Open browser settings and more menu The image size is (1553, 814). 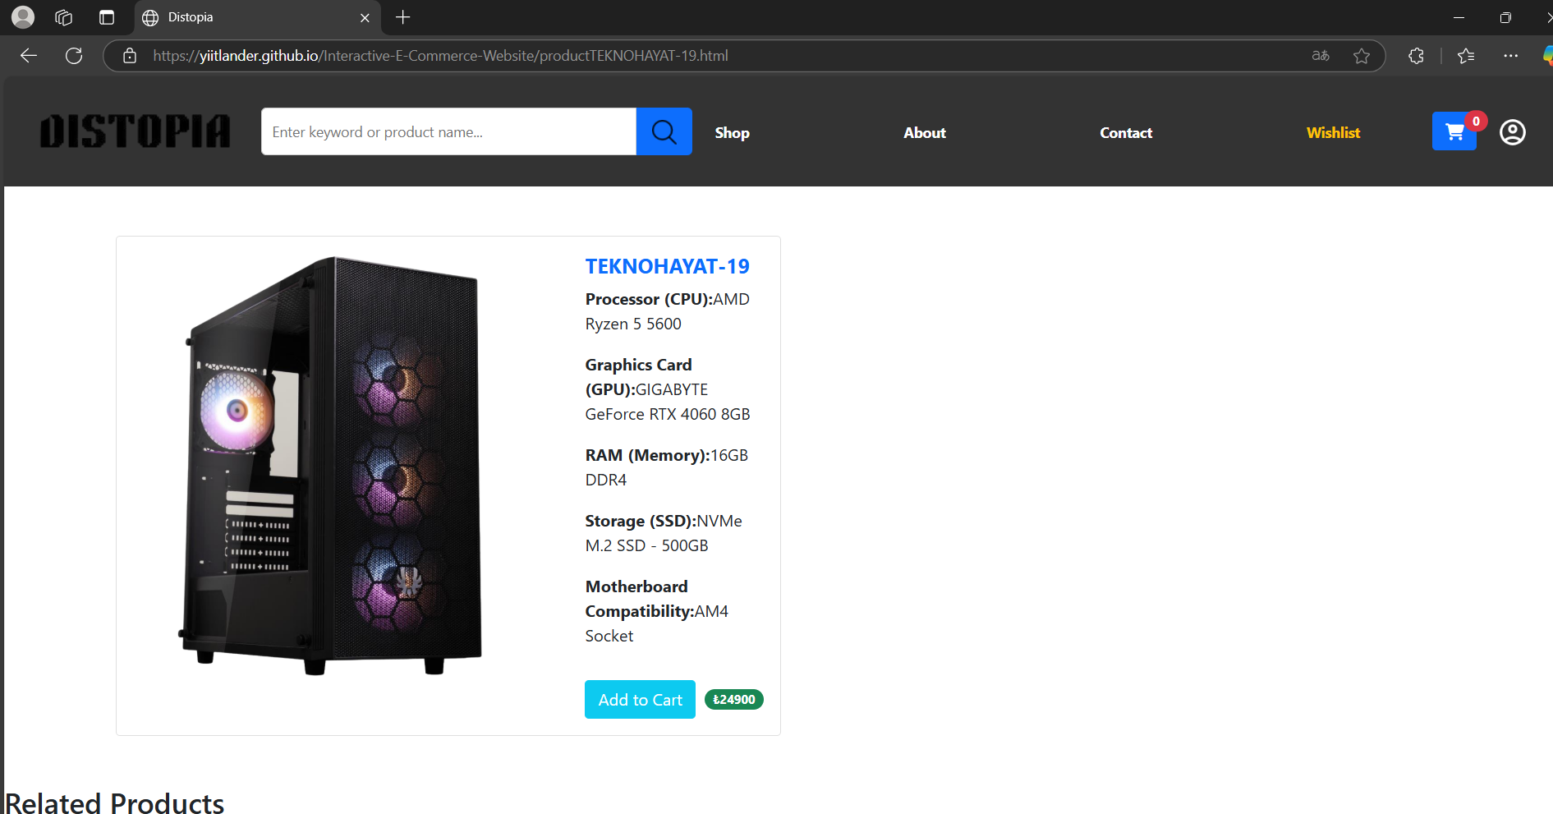coord(1510,55)
